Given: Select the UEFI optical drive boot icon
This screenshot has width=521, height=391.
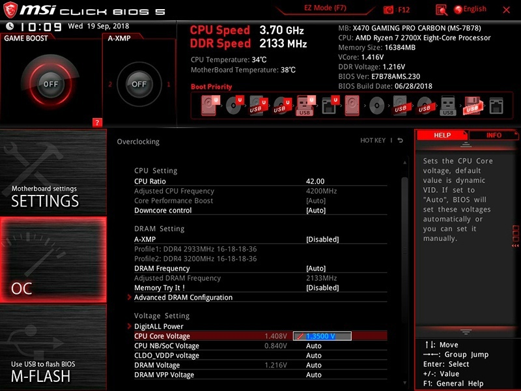Looking at the screenshot, I should click(x=234, y=106).
